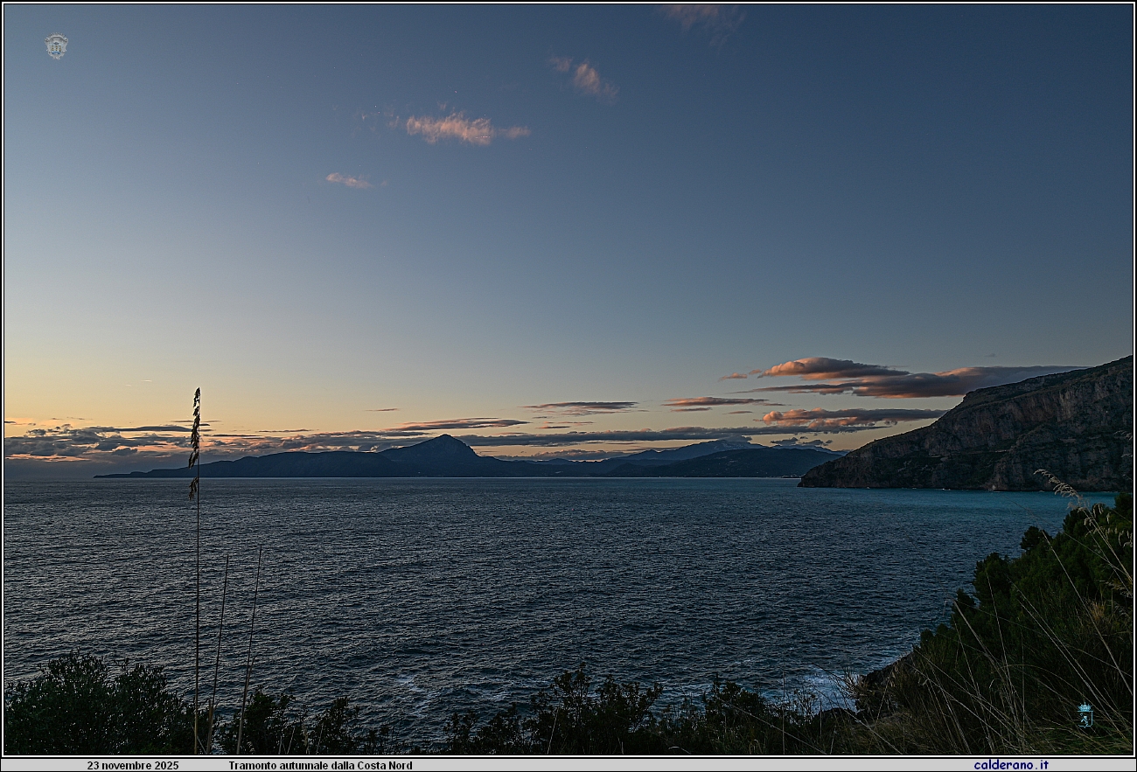This screenshot has height=772, width=1137.
Task: Click the small wispy cloud left of center
Action: click(348, 181)
